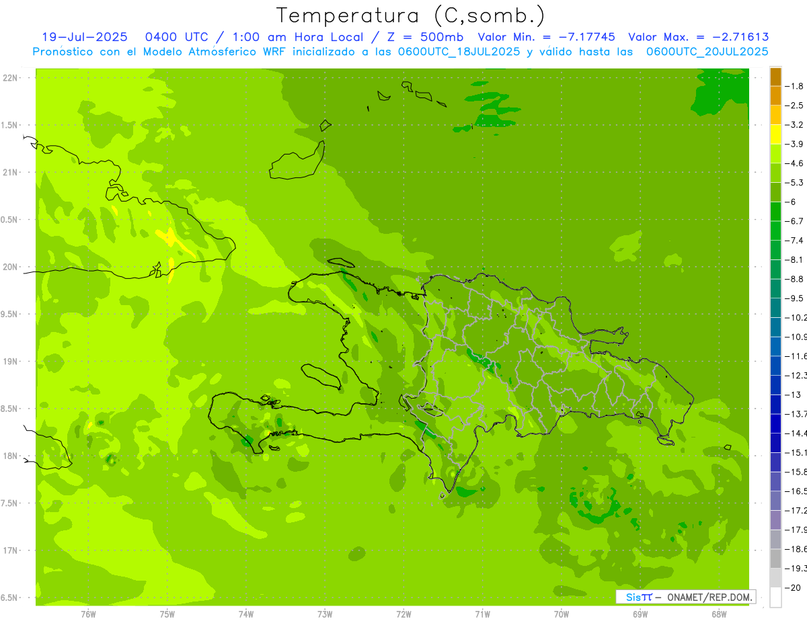Click the '71W' longitude label
This screenshot has height=623, width=807.
[482, 614]
